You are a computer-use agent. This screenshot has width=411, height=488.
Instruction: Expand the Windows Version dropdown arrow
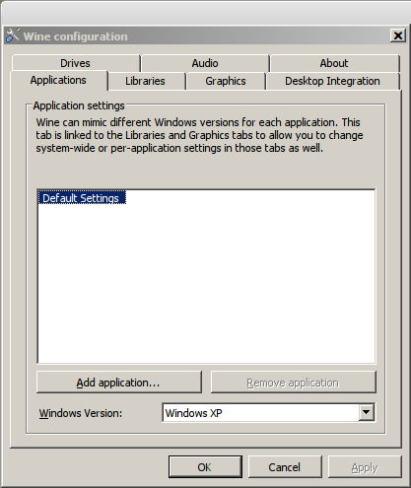point(367,412)
